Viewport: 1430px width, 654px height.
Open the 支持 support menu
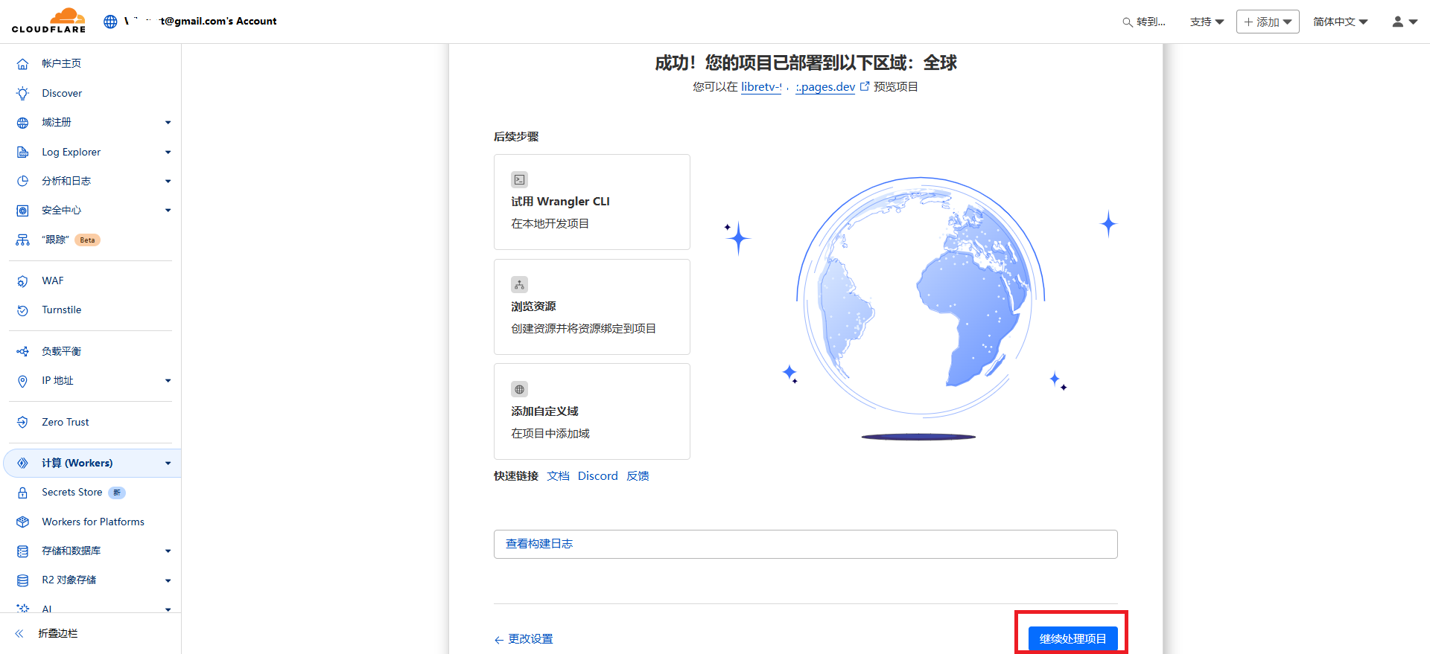[1207, 22]
